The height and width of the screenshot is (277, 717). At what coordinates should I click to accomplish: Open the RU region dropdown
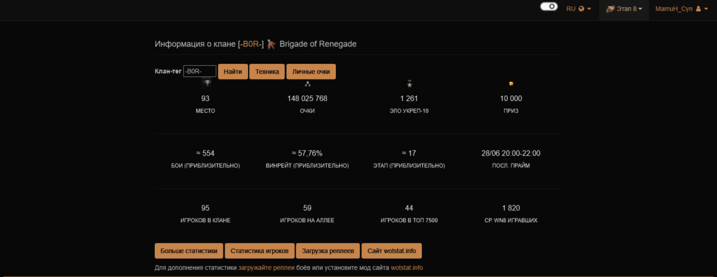(578, 9)
